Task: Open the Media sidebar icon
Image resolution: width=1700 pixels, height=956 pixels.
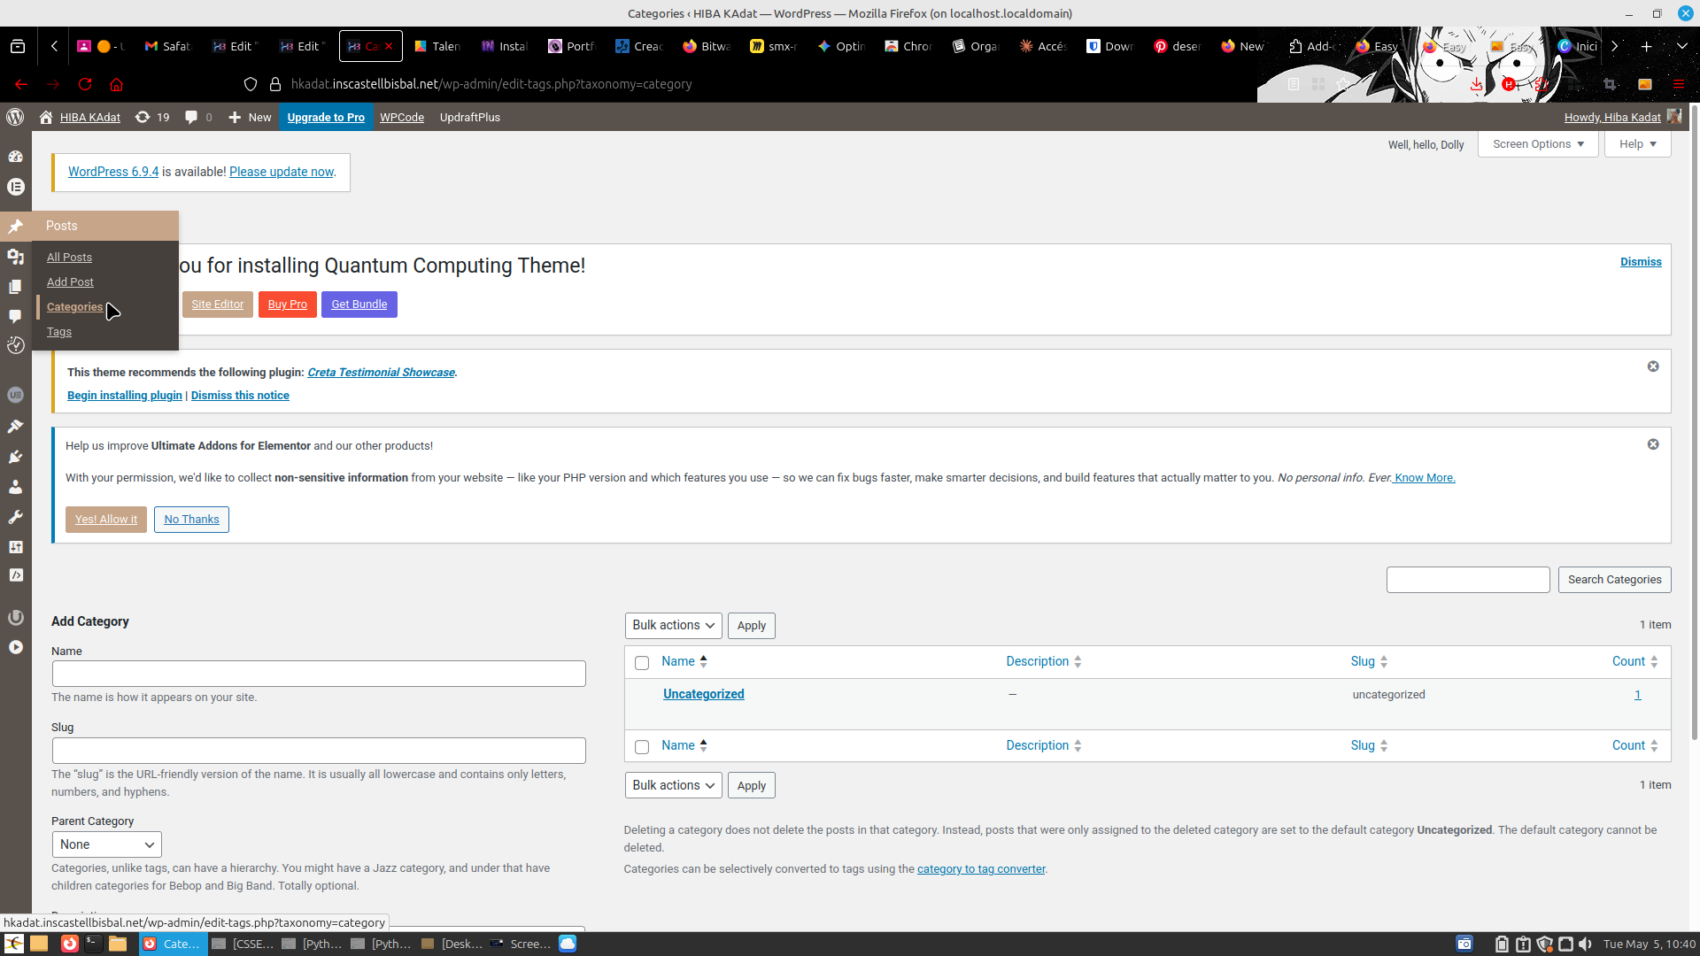Action: pos(15,257)
